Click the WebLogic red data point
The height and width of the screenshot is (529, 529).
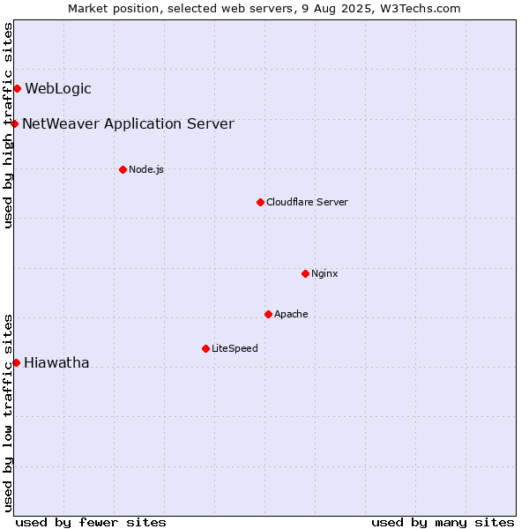coord(18,89)
